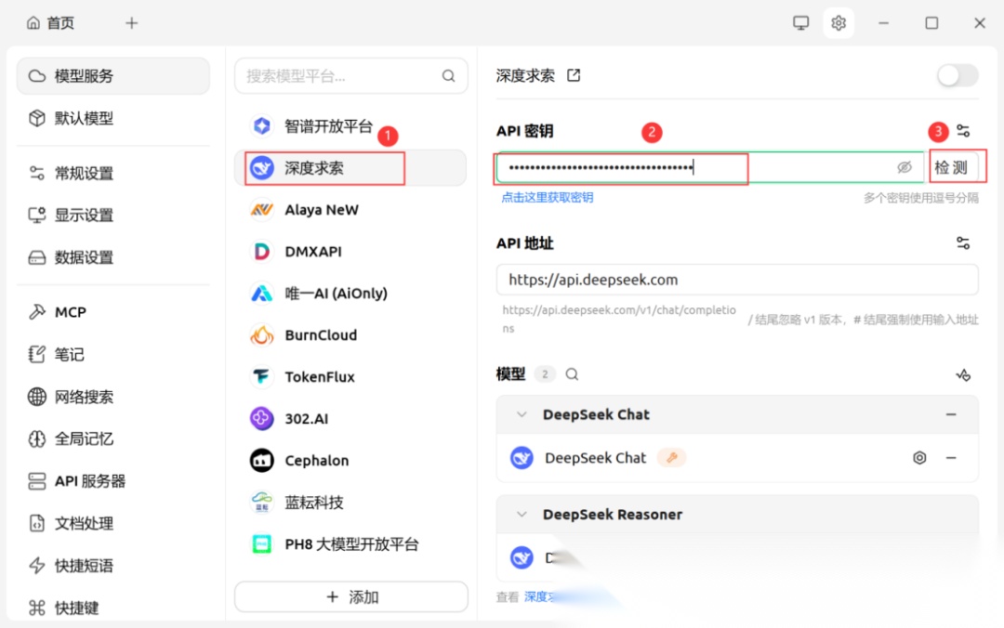Click the DeepSeek Chat model name
This screenshot has height=628, width=1004.
(x=596, y=458)
